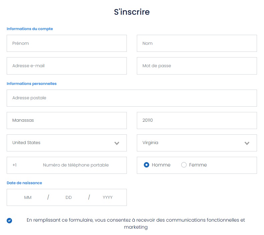The width and height of the screenshot is (264, 235).
Task: Click the MM month field
Action: (x=28, y=198)
